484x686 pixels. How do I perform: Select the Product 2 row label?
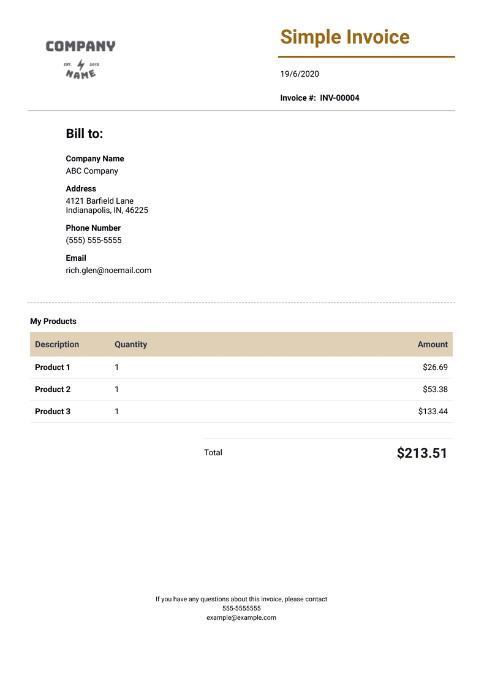click(x=53, y=390)
